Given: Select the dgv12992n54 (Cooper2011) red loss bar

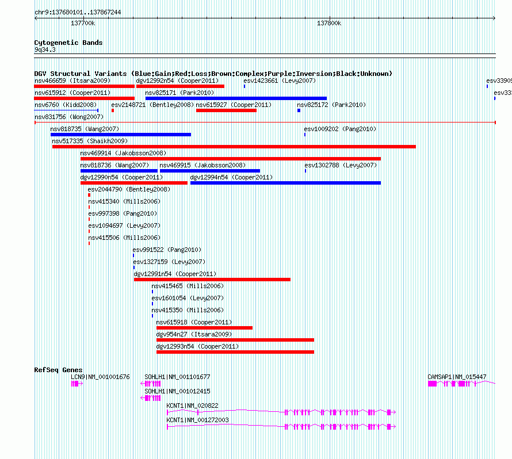Looking at the screenshot, I should [x=180, y=86].
